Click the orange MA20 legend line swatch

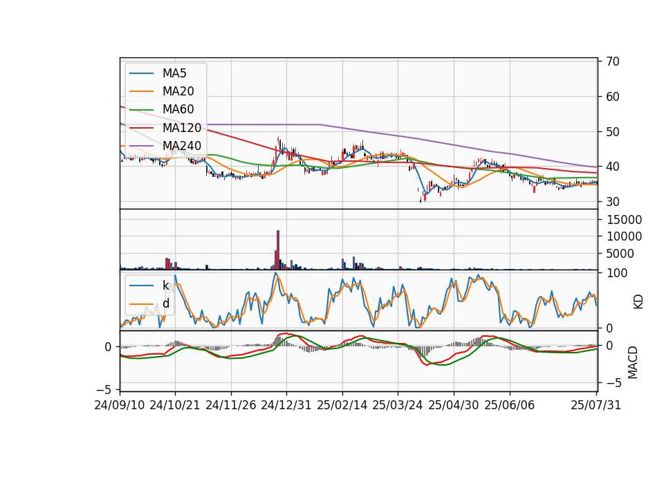coord(141,91)
